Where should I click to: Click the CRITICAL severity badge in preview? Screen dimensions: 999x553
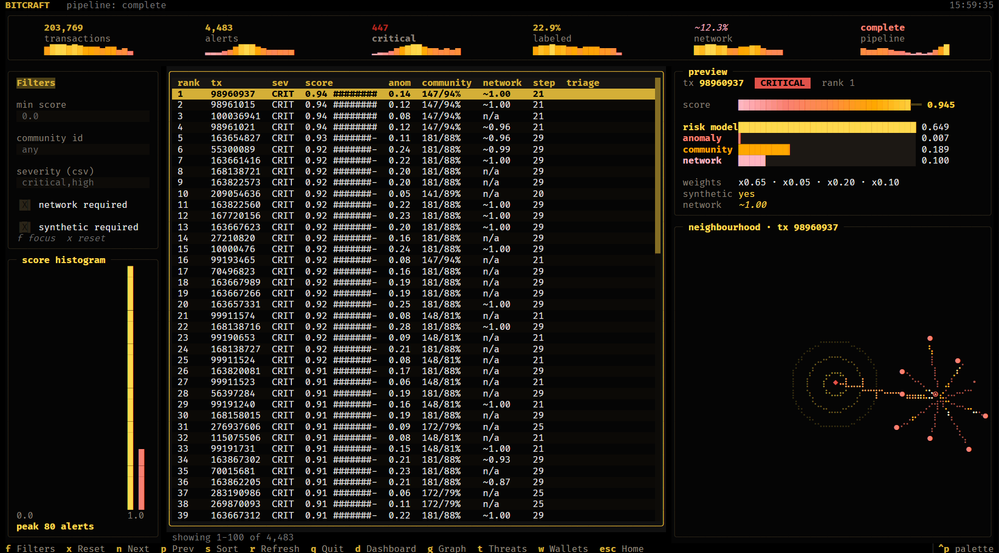pyautogui.click(x=782, y=83)
